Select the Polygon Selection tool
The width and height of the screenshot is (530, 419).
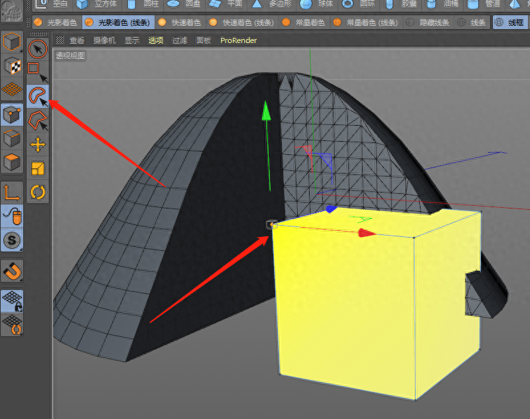38,120
